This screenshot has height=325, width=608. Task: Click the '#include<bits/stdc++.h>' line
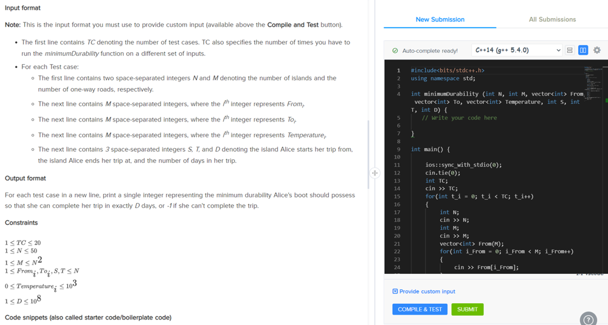[447, 70]
